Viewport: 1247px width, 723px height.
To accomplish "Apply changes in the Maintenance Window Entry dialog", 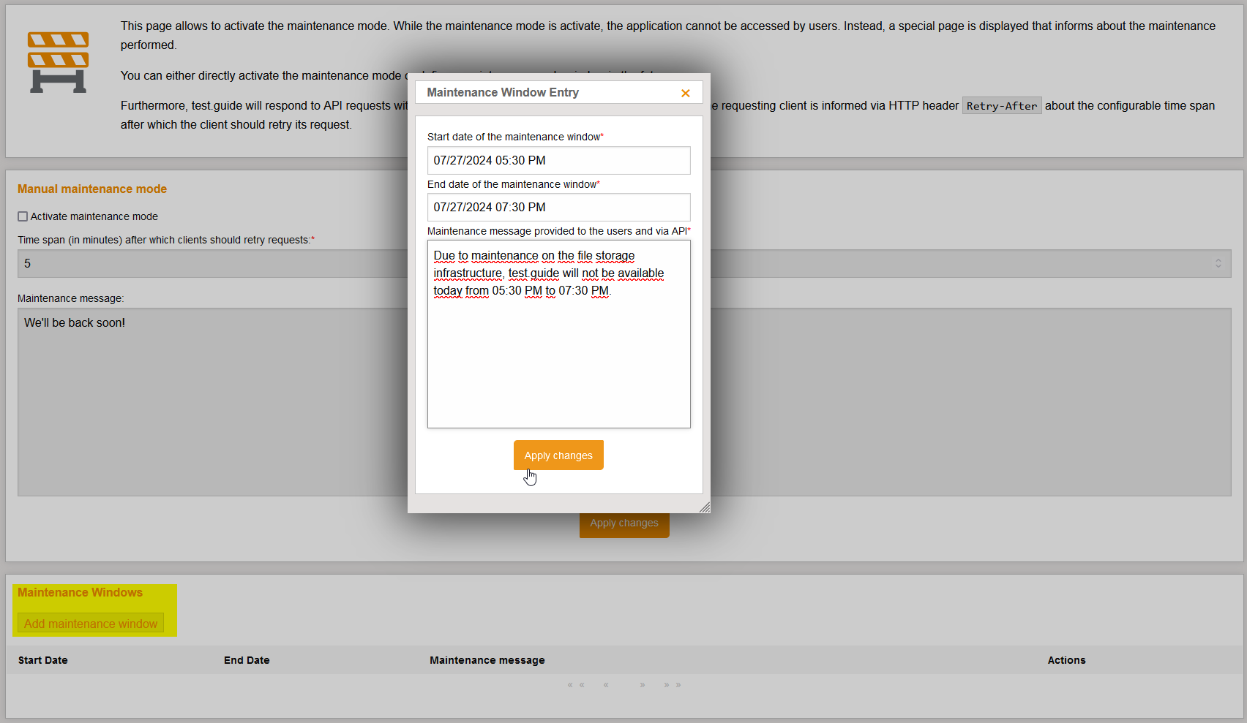I will (x=558, y=455).
